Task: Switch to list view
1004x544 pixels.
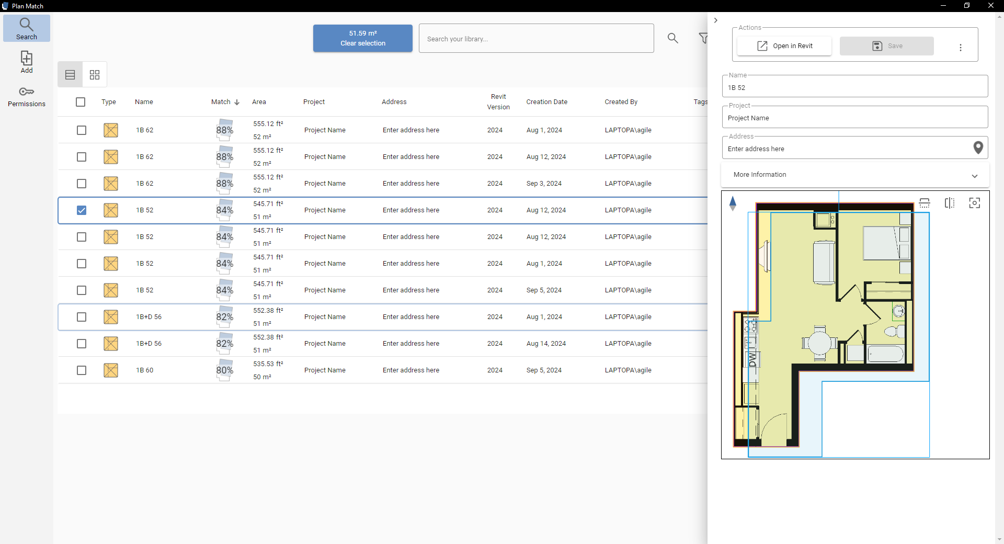Action: 70,75
